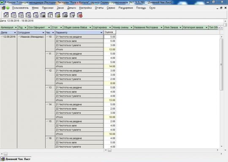
Task: Click the new blank report toolbar icon
Action: point(50,15)
